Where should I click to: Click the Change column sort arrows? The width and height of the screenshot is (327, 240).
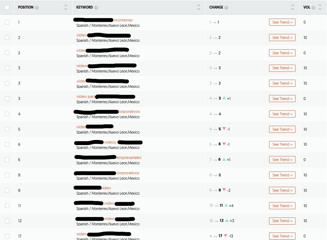pos(293,7)
